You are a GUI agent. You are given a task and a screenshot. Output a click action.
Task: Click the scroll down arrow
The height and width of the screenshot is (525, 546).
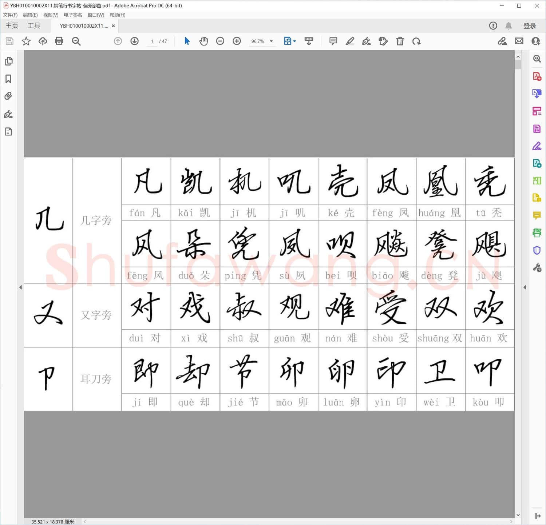518,515
